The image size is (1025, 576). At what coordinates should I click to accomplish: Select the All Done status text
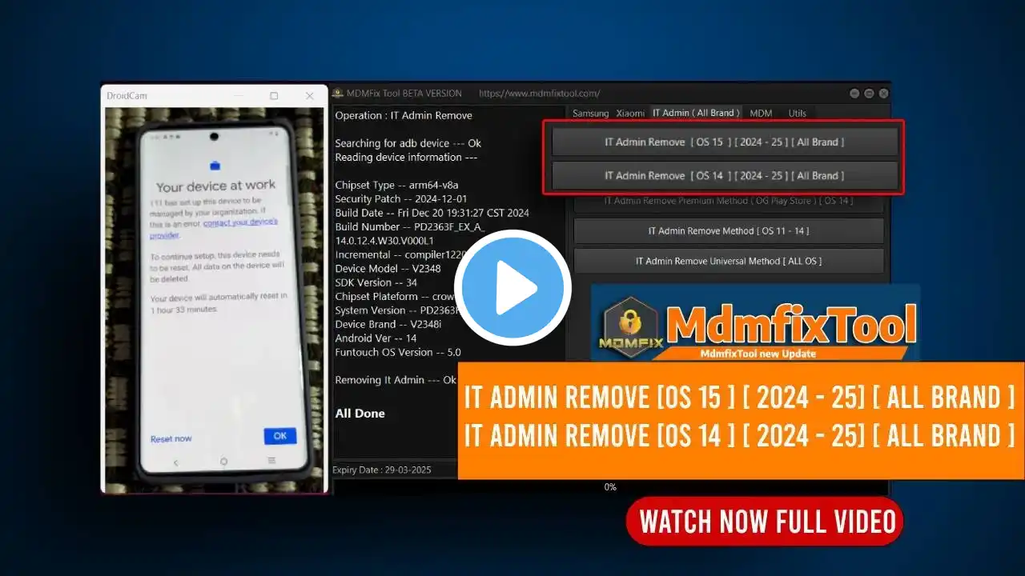point(360,414)
